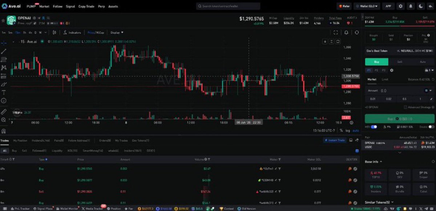Switch to the My Position tab
Viewport: 436px width, 211px height.
pos(20,140)
